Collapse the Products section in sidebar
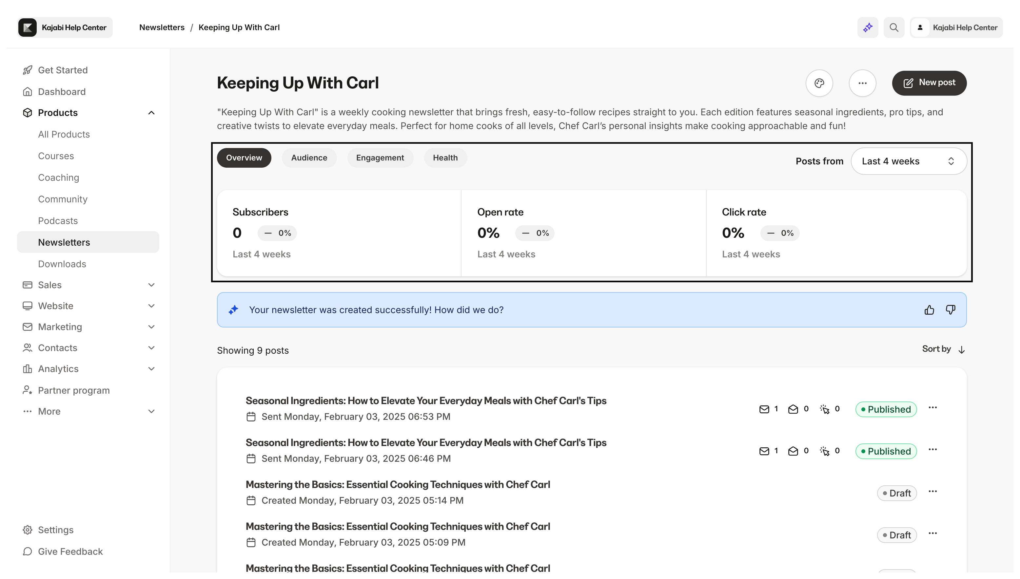1020x579 pixels. click(151, 113)
